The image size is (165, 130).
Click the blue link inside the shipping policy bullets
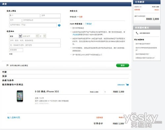pyautogui.click(x=76, y=35)
